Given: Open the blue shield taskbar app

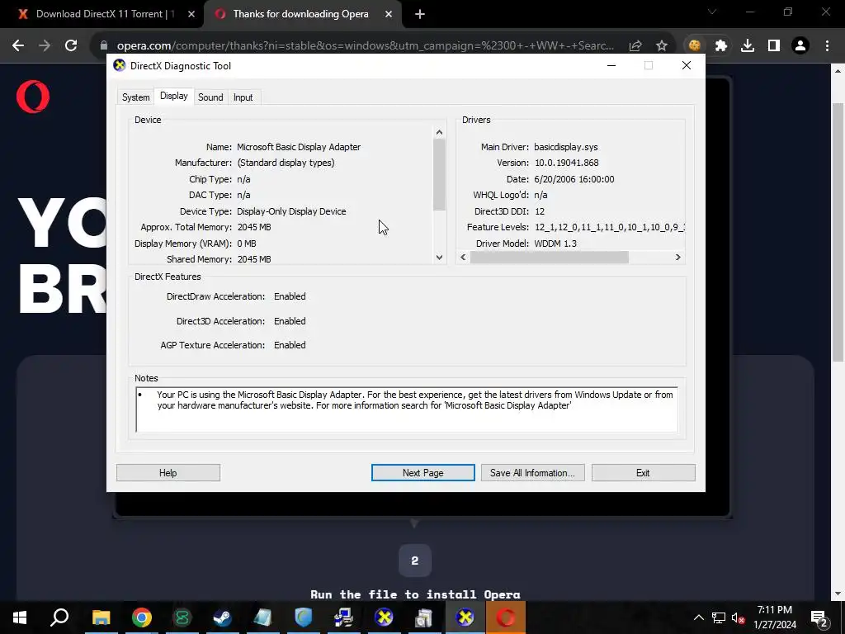Looking at the screenshot, I should pos(304,617).
